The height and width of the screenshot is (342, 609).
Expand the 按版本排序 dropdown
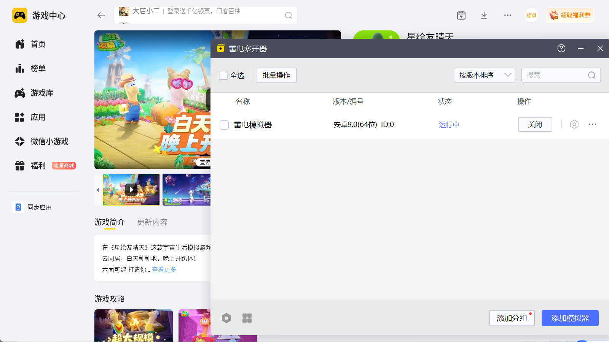coord(485,75)
